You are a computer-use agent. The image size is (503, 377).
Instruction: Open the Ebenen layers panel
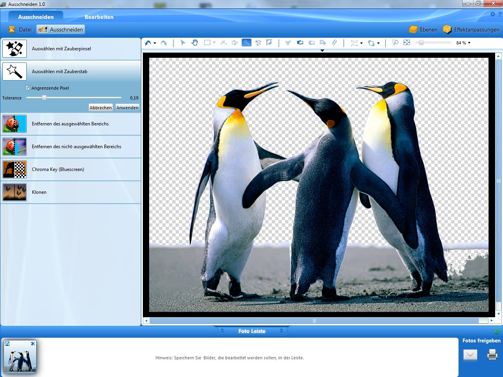click(423, 29)
